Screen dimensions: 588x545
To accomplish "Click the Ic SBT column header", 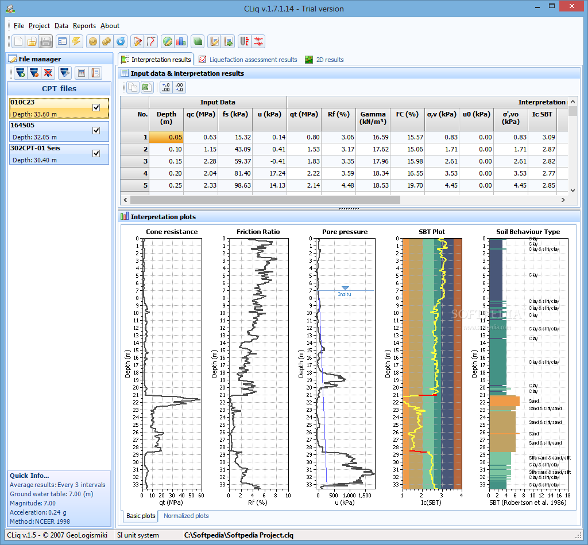I will click(542, 119).
